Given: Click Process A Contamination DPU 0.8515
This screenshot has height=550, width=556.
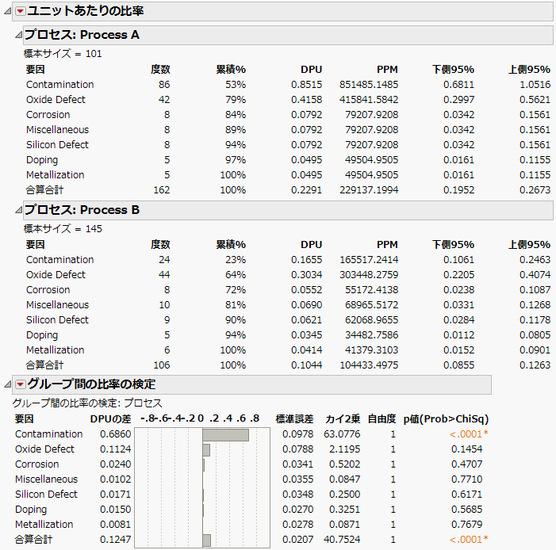Looking at the screenshot, I should 306,84.
